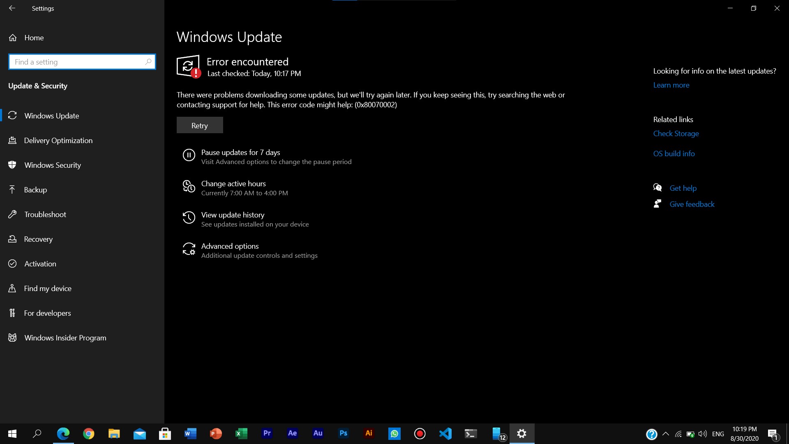Open taskbar search
Image resolution: width=789 pixels, height=444 pixels.
(37, 434)
